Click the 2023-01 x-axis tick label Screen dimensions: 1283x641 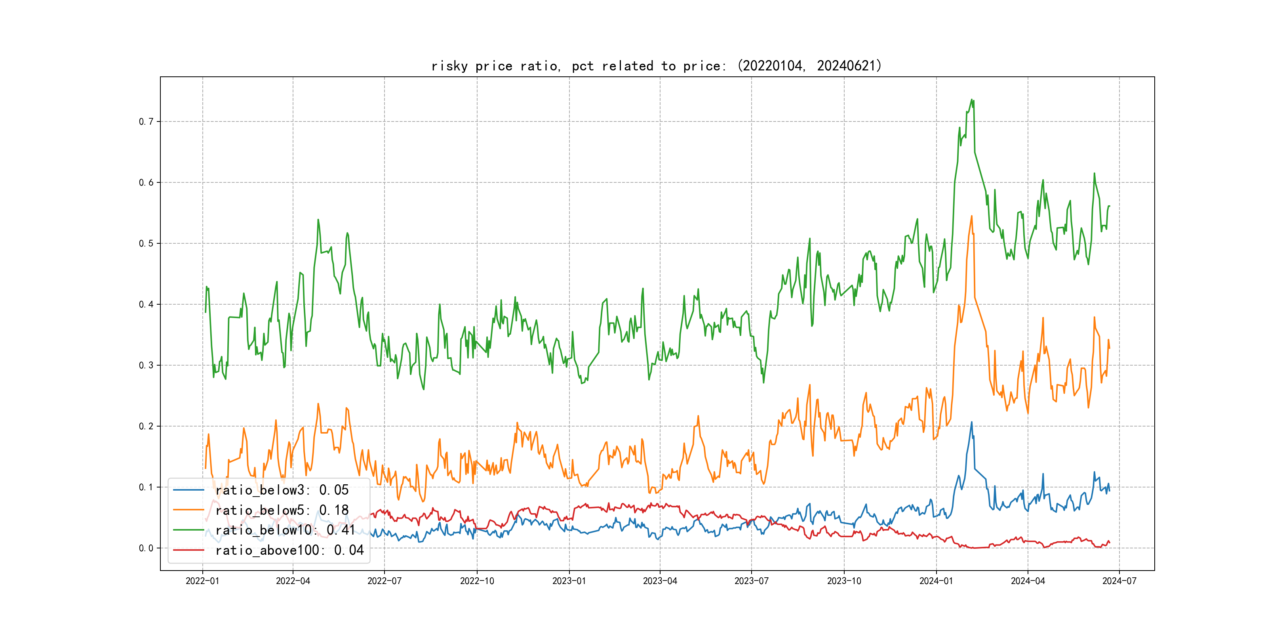(569, 581)
